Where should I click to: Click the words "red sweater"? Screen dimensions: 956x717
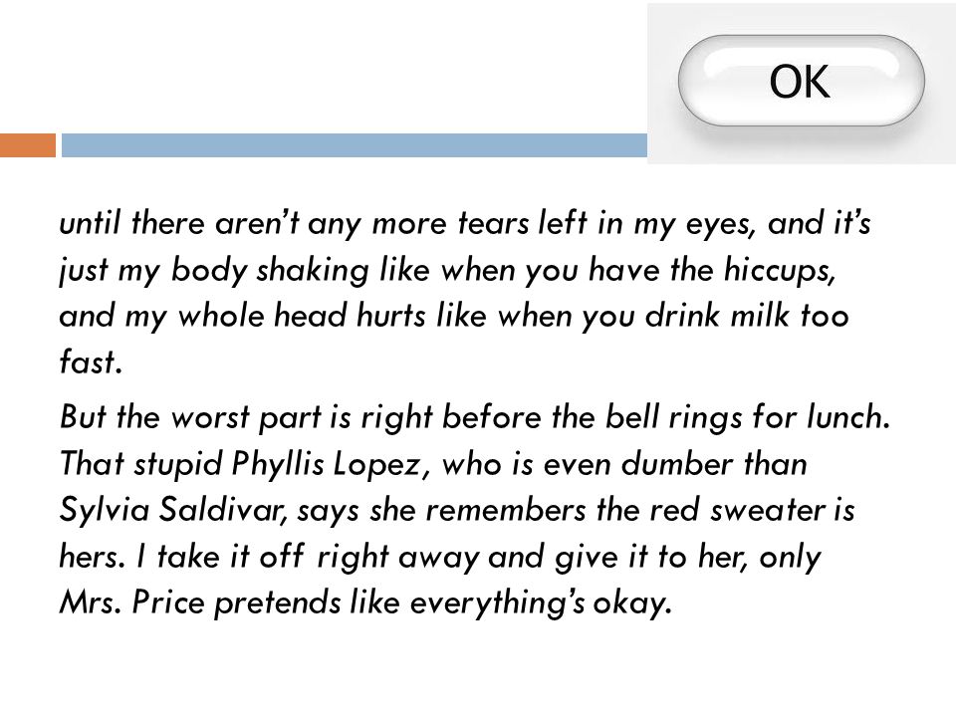tap(737, 510)
